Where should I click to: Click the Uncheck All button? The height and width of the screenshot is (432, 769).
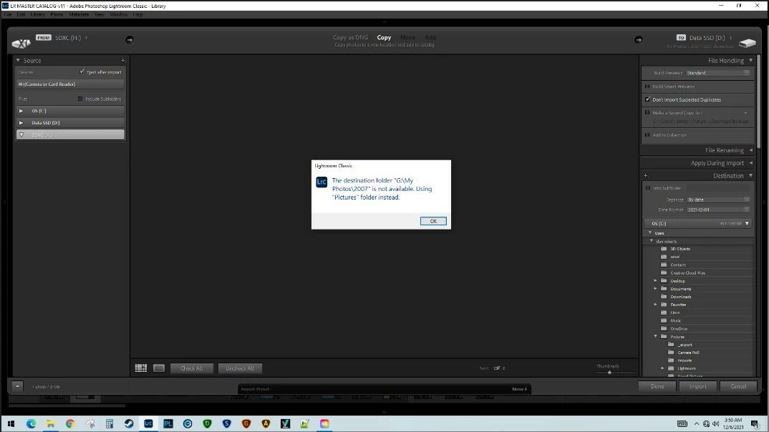tap(240, 368)
